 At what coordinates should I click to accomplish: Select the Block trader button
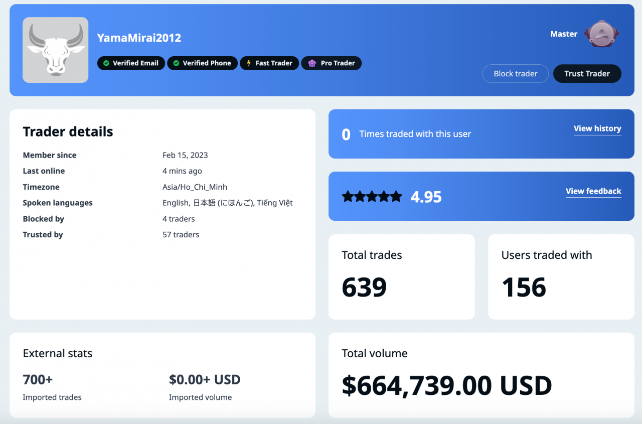(515, 73)
